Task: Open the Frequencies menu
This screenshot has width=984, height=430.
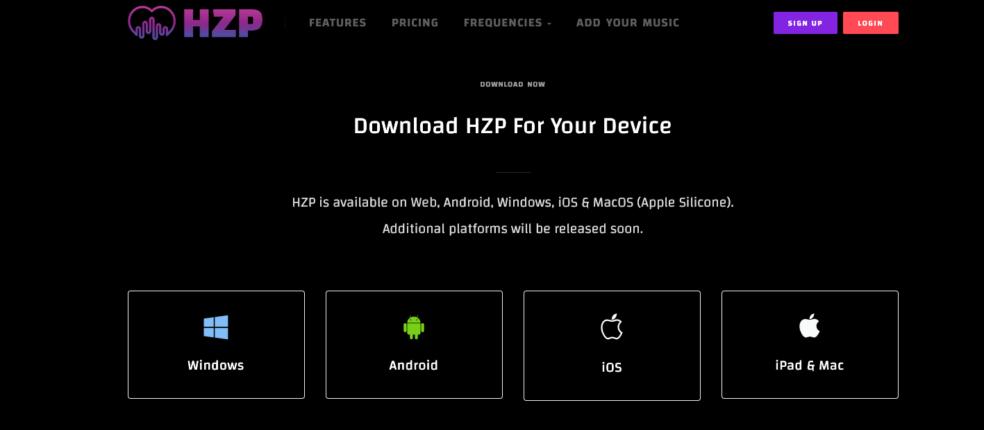Action: pos(503,23)
